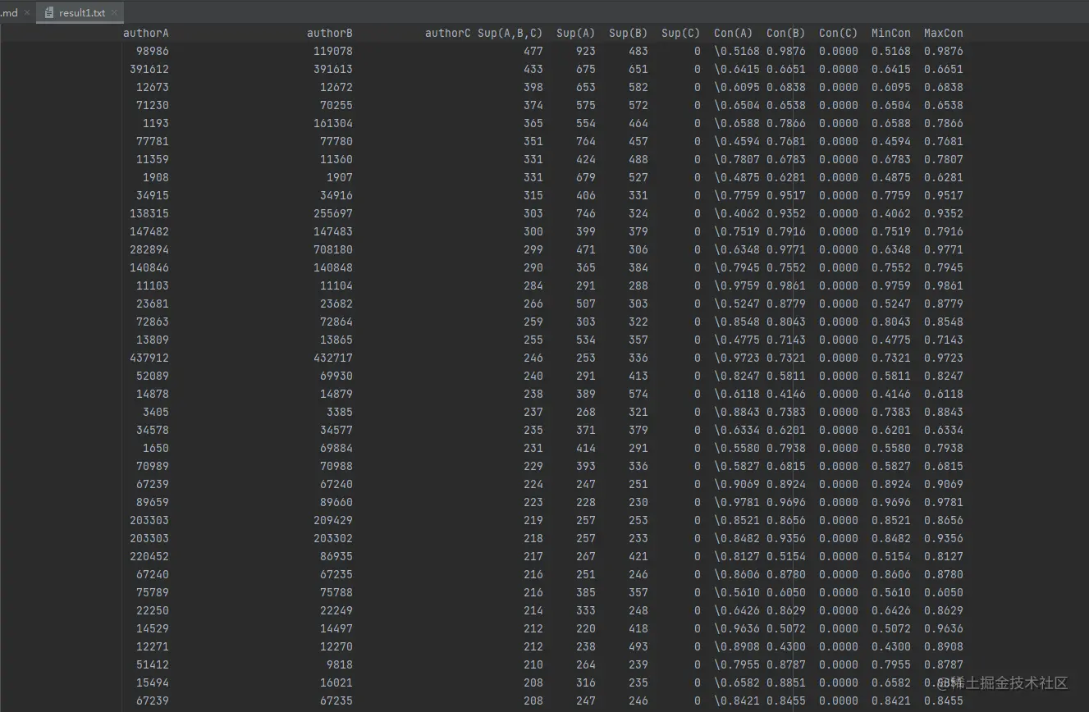1089x712 pixels.
Task: Click authorA value 12271
Action: coord(153,646)
